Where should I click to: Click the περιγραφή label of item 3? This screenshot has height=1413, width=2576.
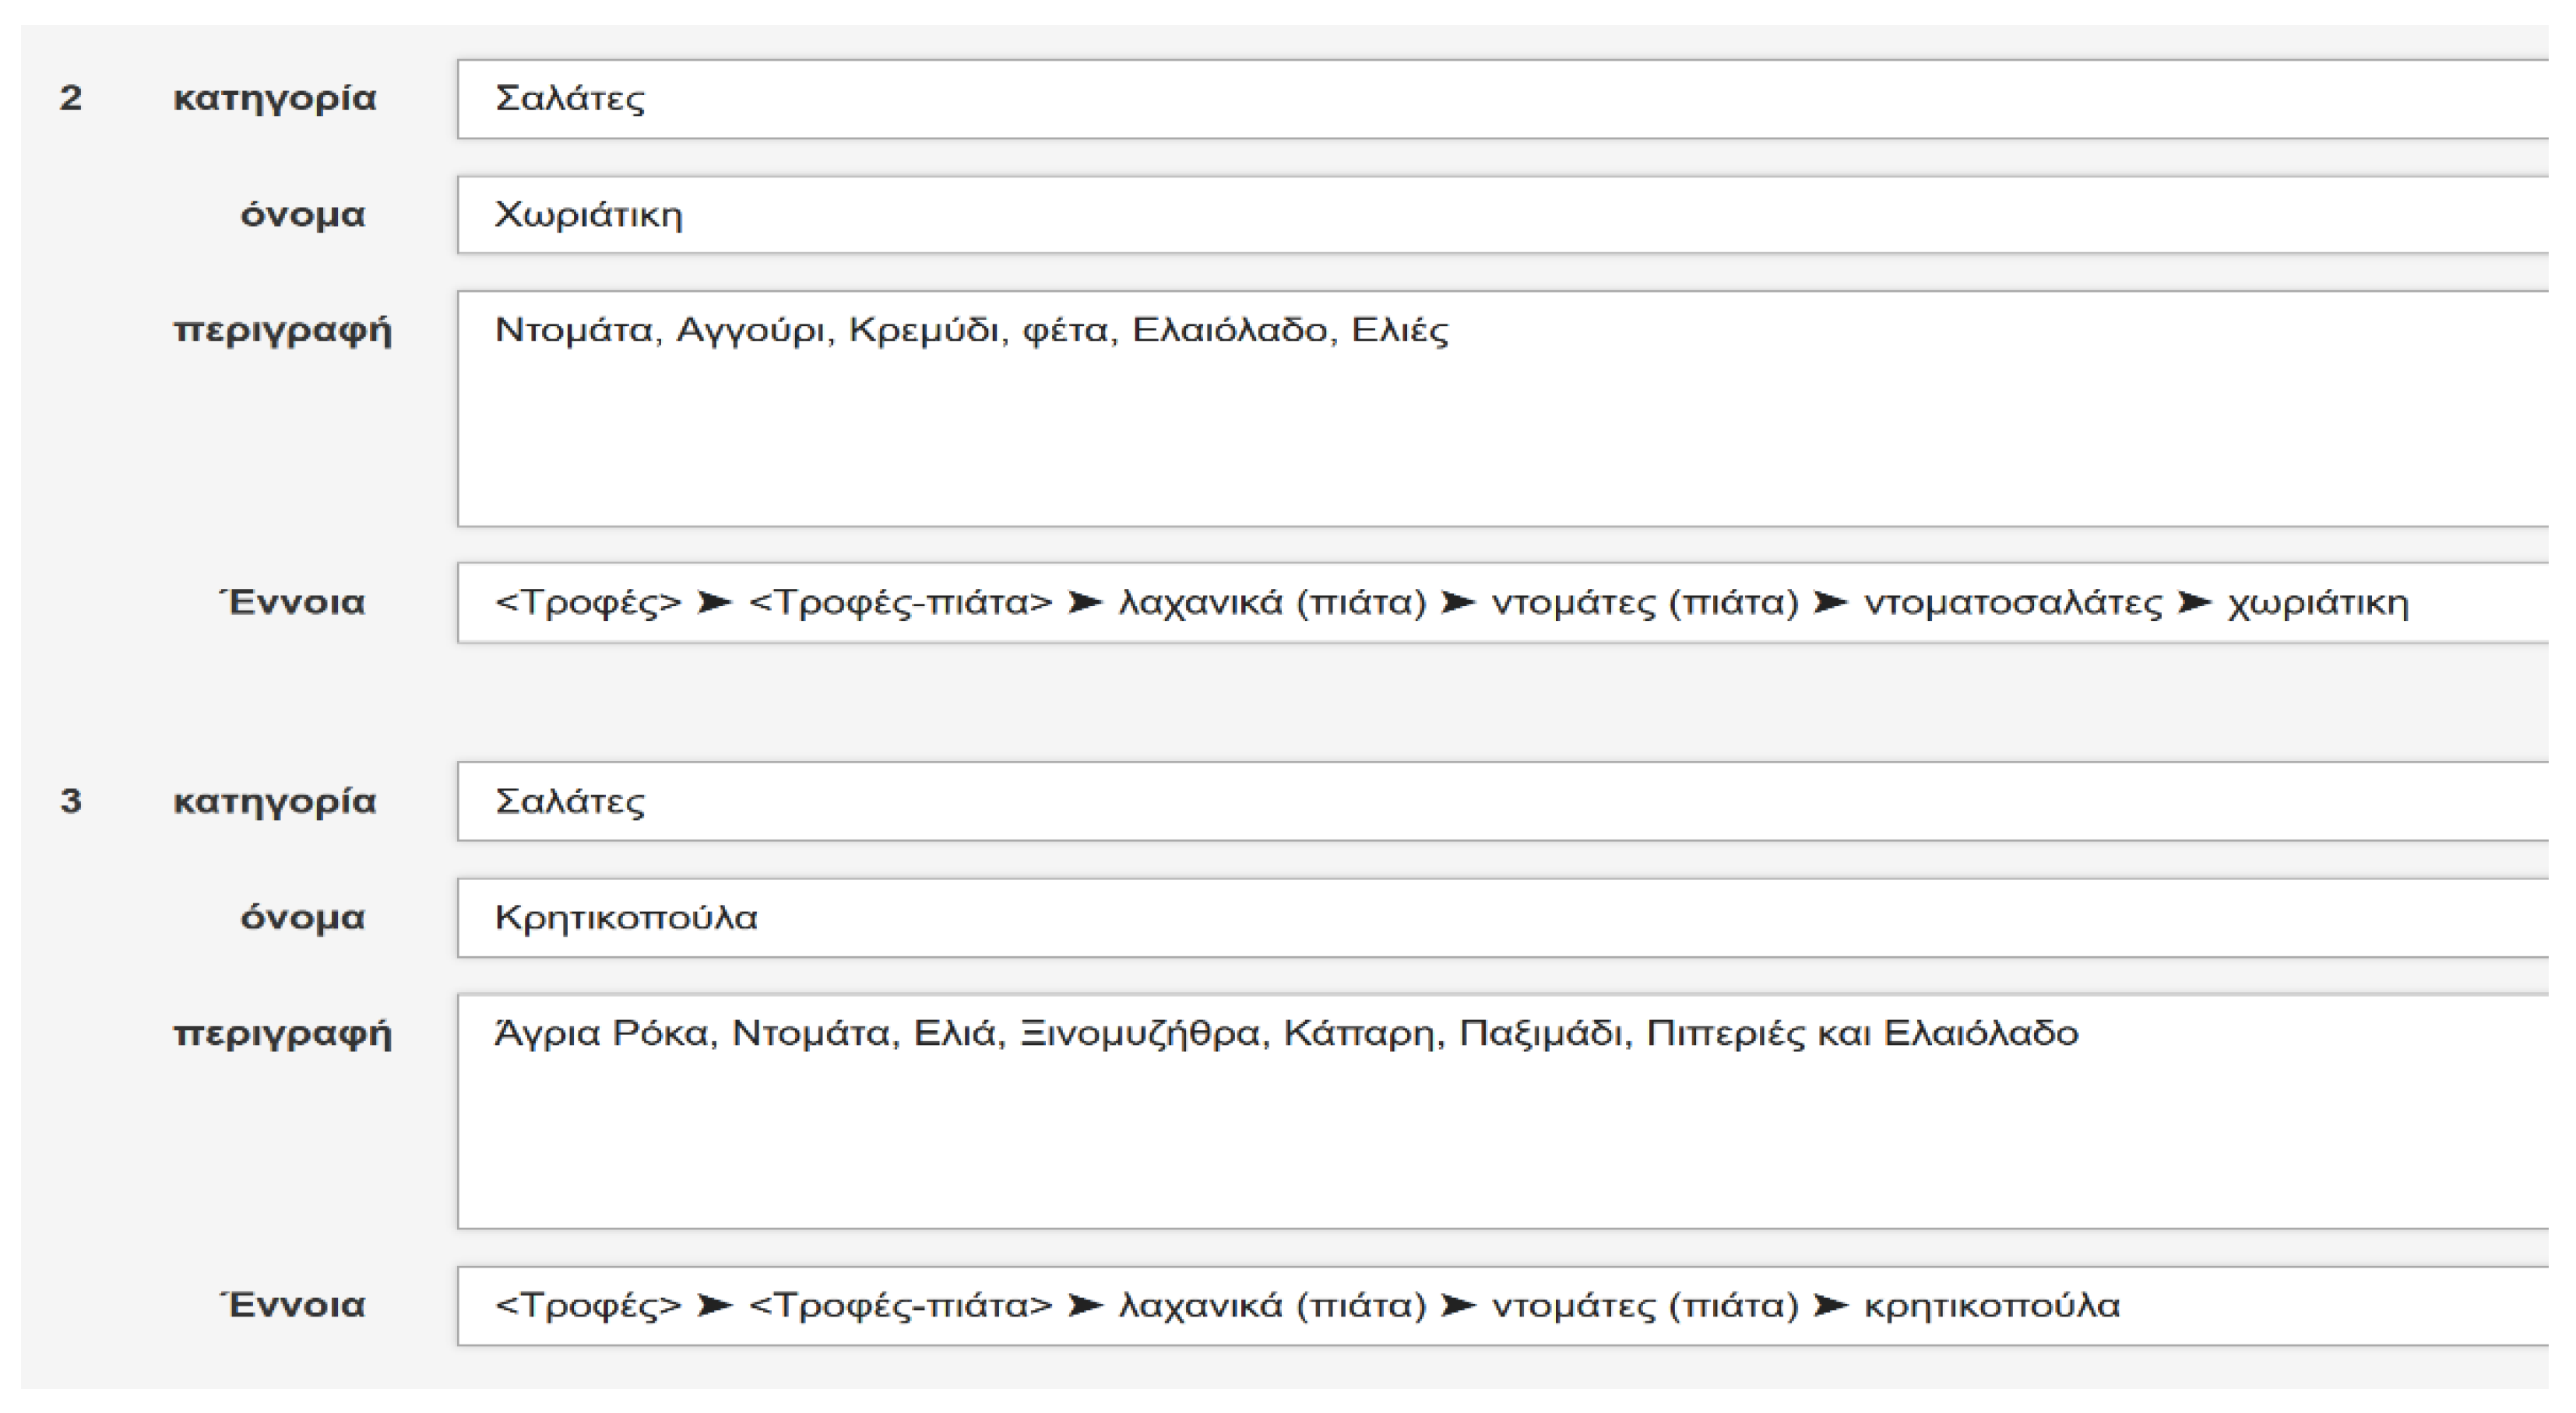(x=283, y=1033)
